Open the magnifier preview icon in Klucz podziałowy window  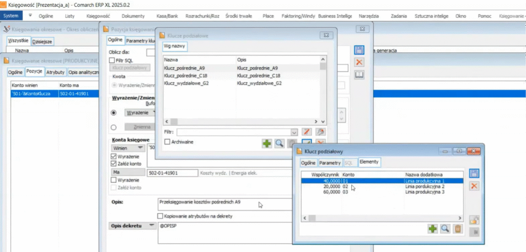[445, 229]
